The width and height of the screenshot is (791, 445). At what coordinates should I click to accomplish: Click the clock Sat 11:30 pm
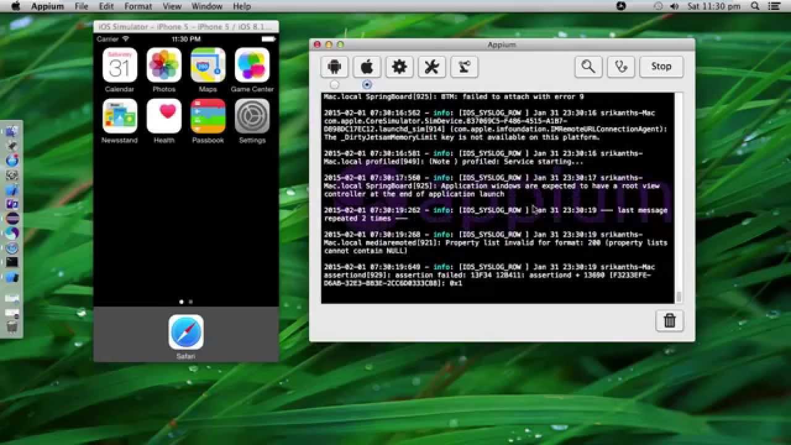click(x=714, y=6)
